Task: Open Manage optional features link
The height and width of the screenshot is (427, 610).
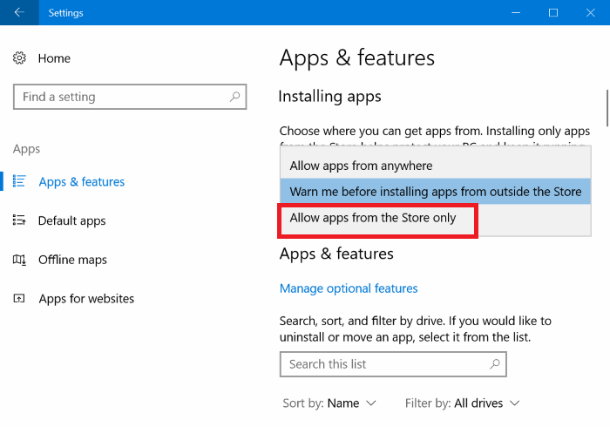Action: 349,288
